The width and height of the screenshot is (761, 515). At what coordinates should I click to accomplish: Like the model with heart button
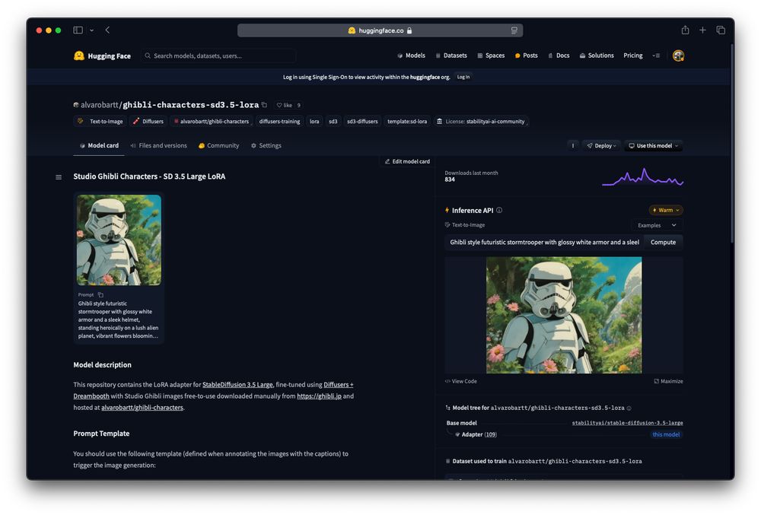[x=285, y=105]
